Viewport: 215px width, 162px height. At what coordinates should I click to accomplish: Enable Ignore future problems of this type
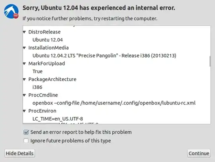point(26,141)
